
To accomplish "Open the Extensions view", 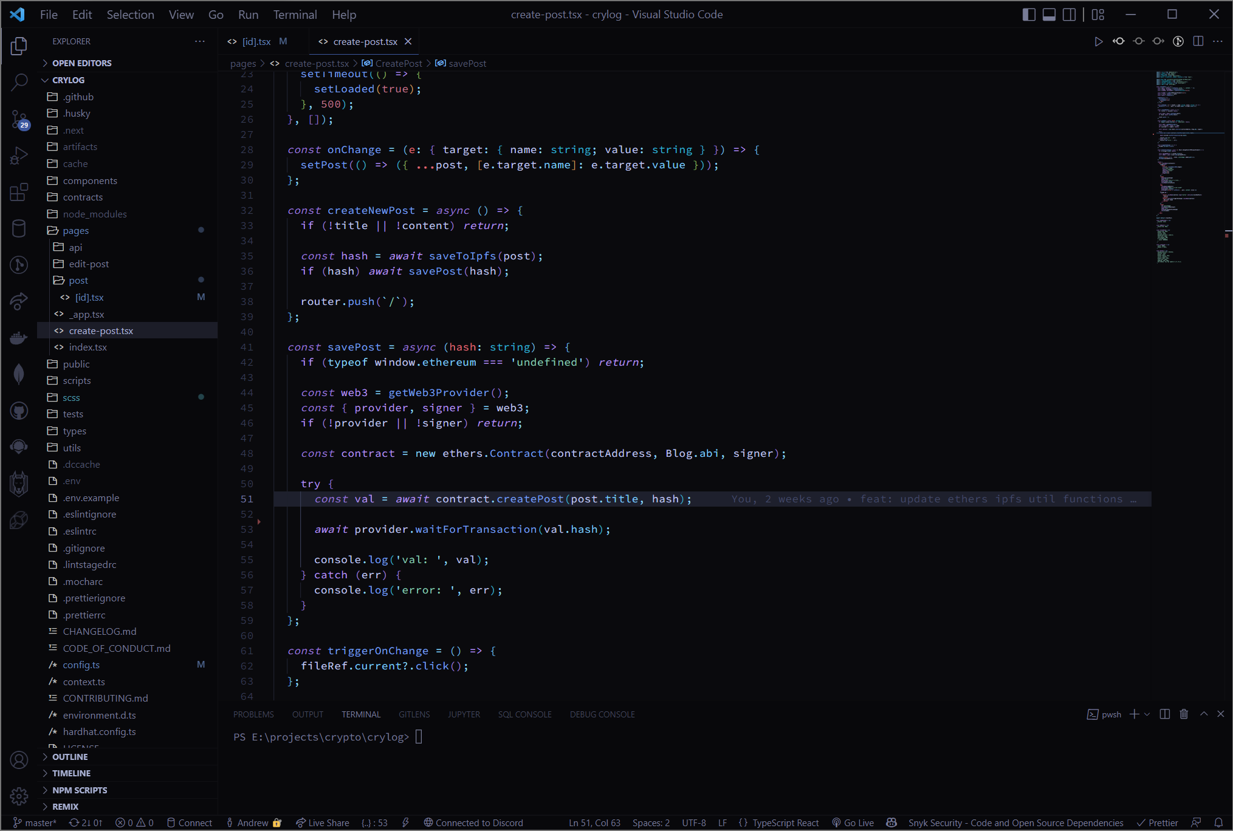I will pyautogui.click(x=19, y=193).
